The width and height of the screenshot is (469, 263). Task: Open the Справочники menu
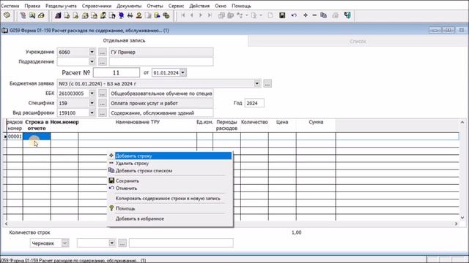point(97,6)
